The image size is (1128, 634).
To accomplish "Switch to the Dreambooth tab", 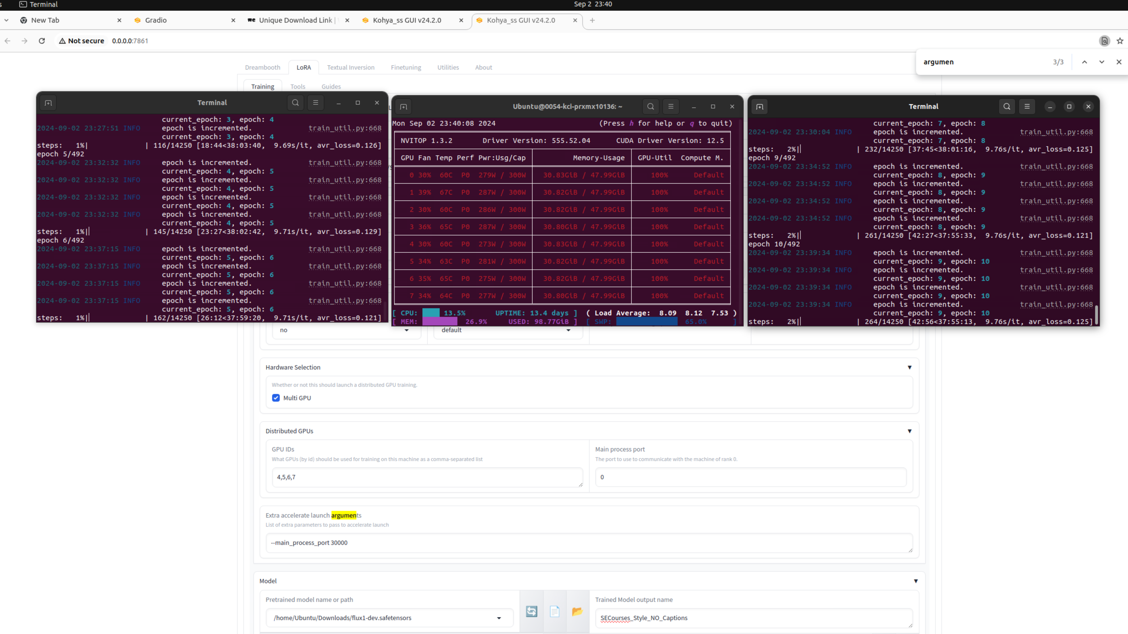I will [x=262, y=67].
